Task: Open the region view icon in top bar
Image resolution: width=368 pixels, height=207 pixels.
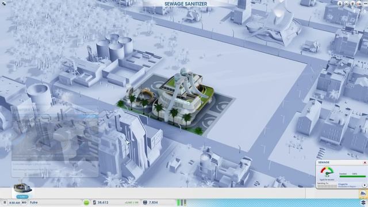Action: (x=347, y=3)
